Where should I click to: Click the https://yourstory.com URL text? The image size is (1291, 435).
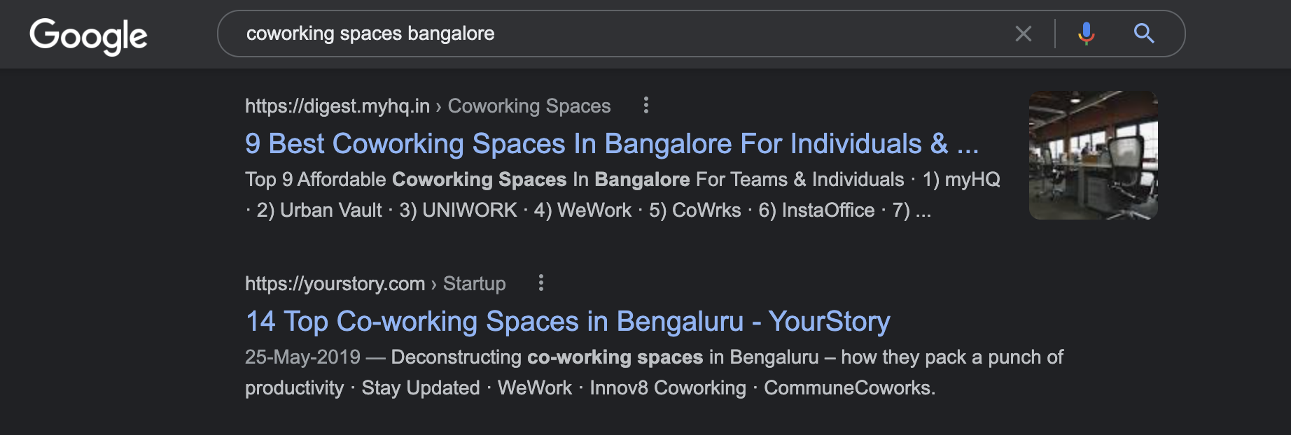(335, 283)
